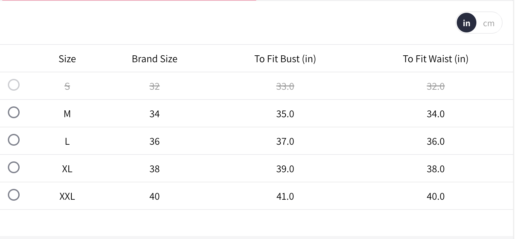Screen dimensions: 515x239
Task: Click waist value 36.0 in L row
Action: 435,141
